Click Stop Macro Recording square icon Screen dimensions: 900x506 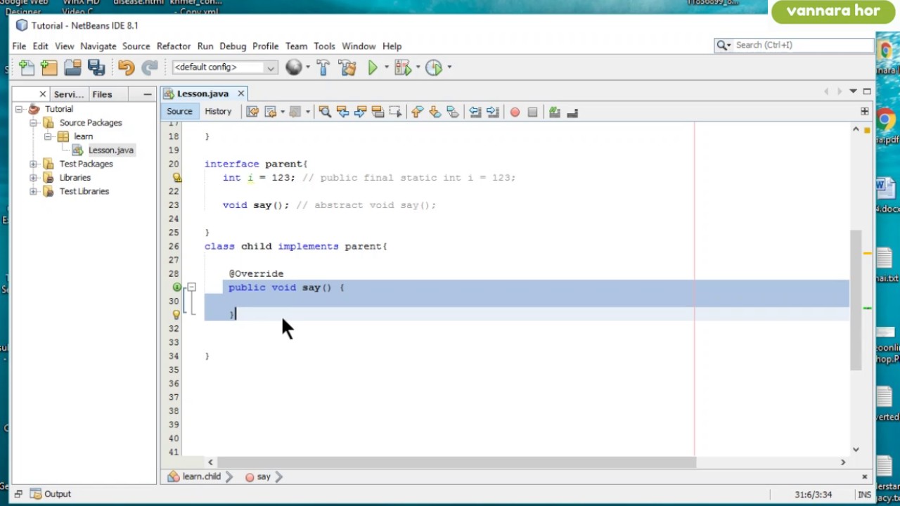[x=532, y=112]
